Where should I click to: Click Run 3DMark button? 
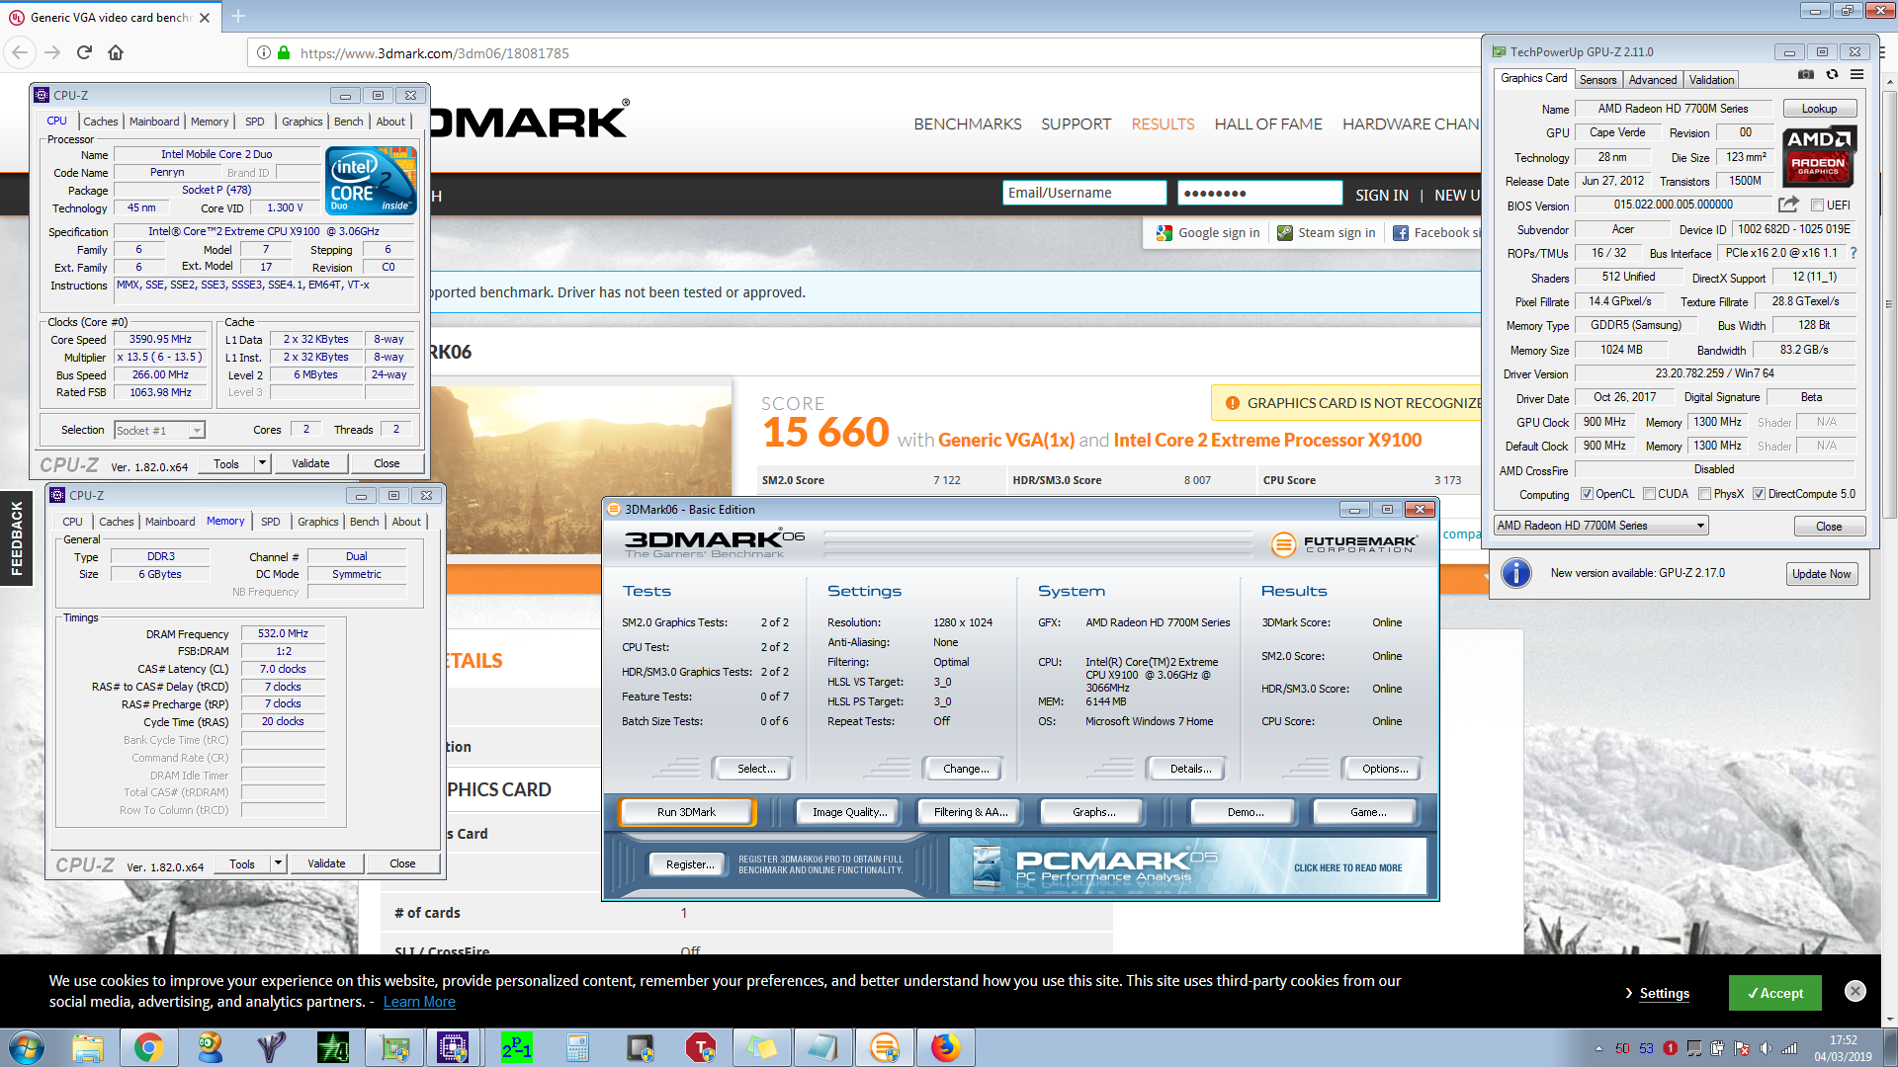coord(686,812)
